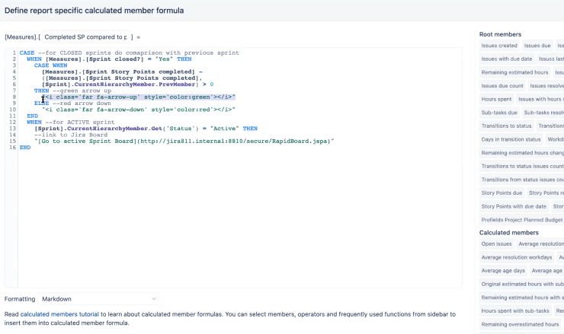Select the Issues with due date member
This screenshot has width=564, height=334.
pos(506,59)
